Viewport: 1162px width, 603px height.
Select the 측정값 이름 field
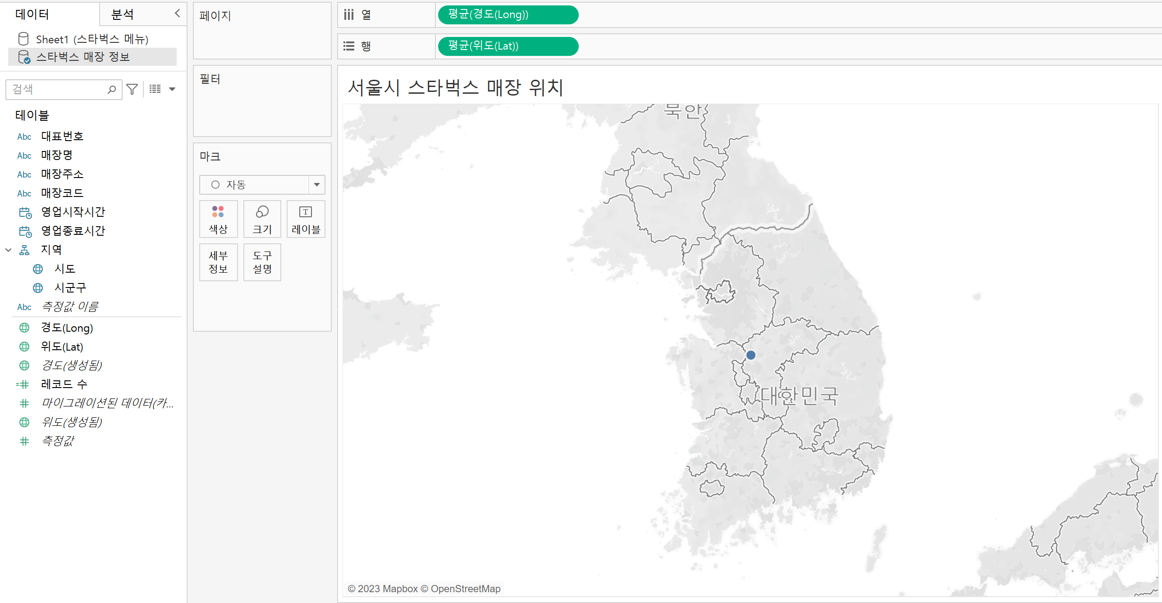(70, 307)
